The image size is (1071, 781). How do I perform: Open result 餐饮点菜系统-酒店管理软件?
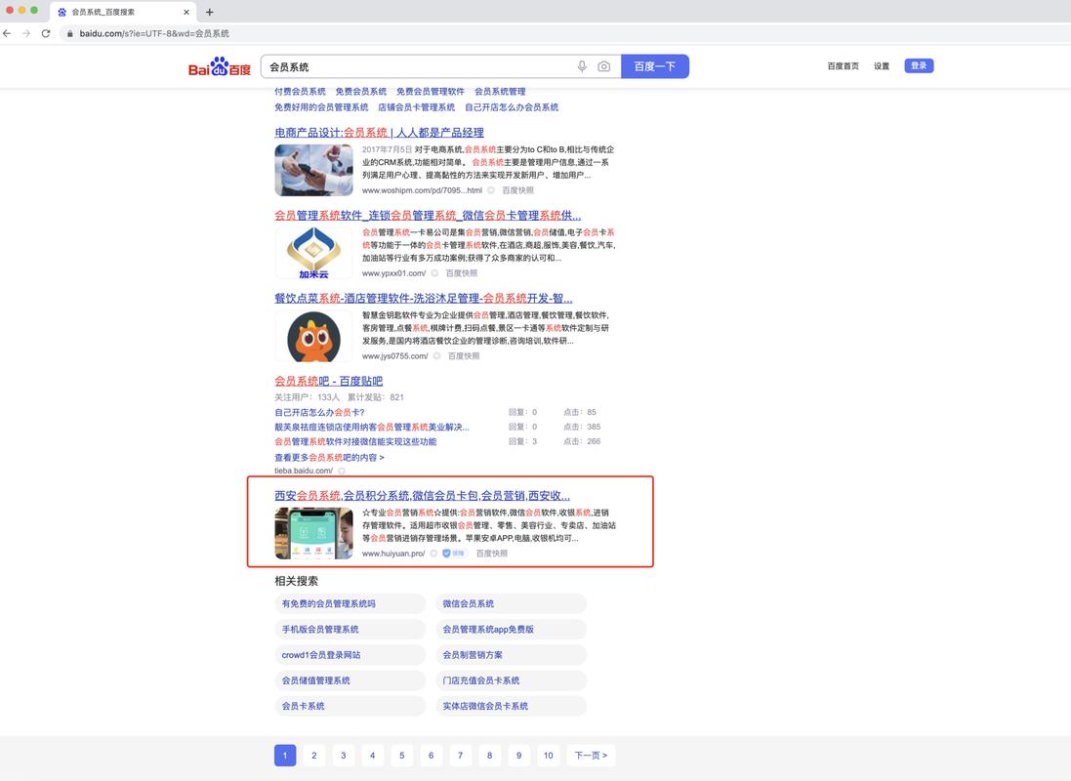424,299
